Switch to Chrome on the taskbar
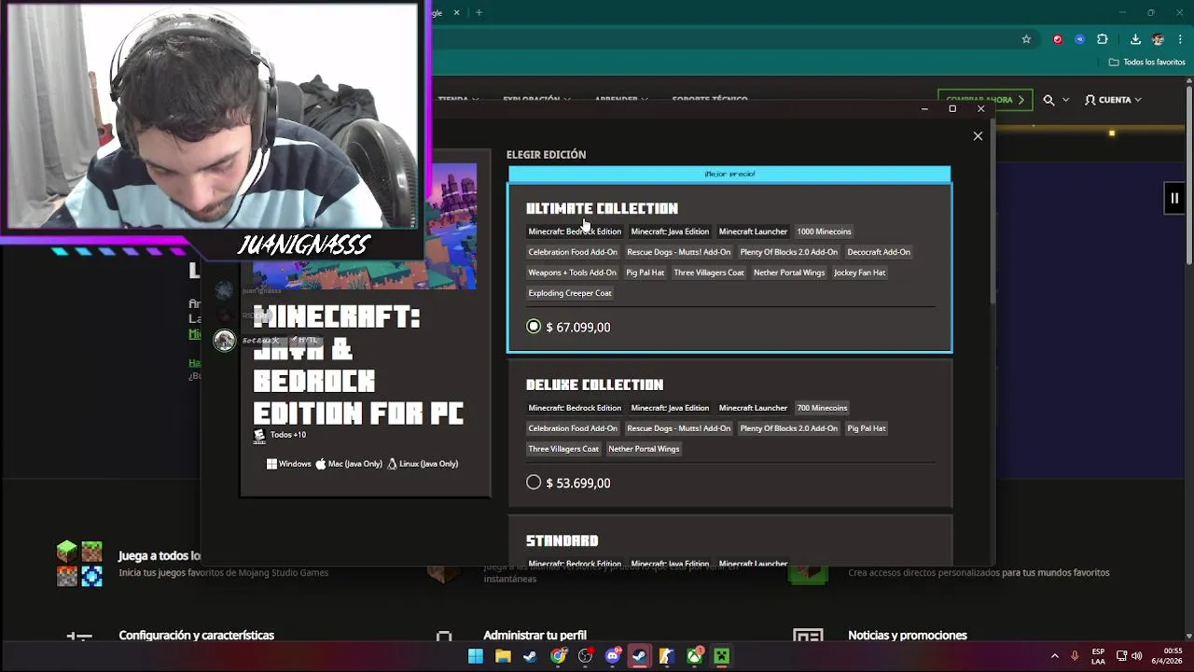Screen dimensions: 1194x672 (x=558, y=656)
